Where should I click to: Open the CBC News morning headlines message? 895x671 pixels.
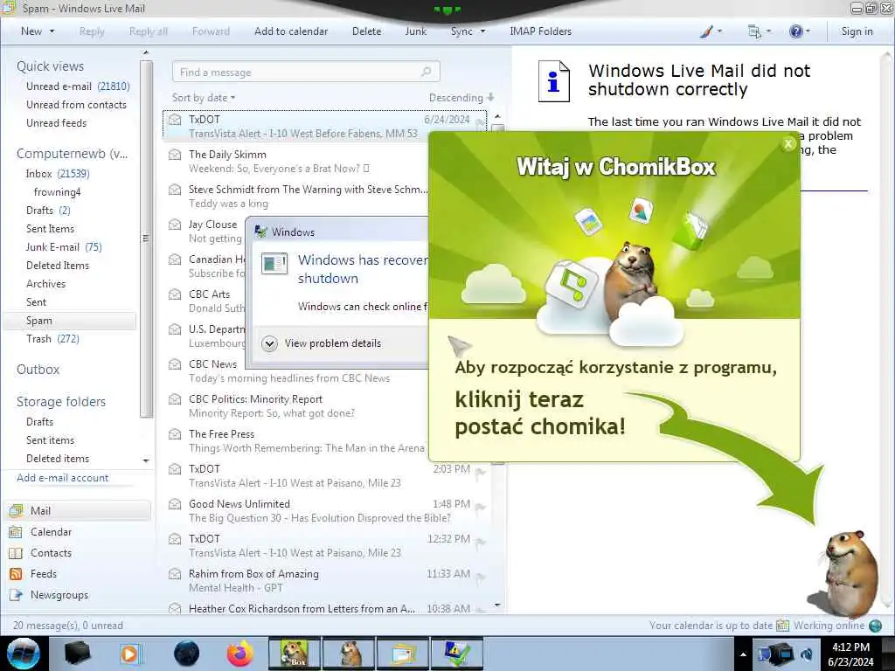pos(297,370)
